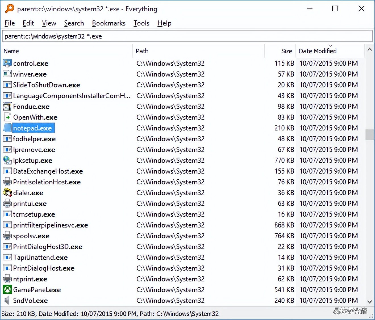Select the Fondue.exe file name

(x=31, y=107)
